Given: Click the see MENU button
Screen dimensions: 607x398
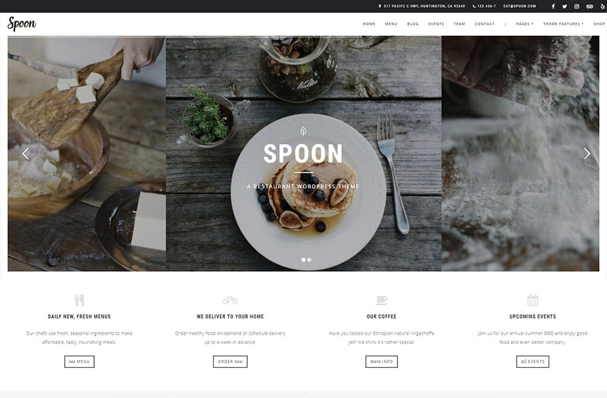Looking at the screenshot, I should (80, 362).
